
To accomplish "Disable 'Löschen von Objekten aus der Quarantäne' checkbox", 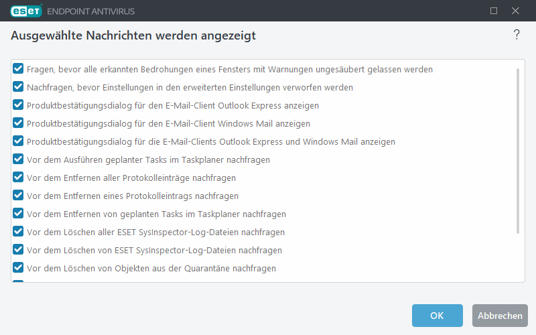I will click(x=19, y=268).
